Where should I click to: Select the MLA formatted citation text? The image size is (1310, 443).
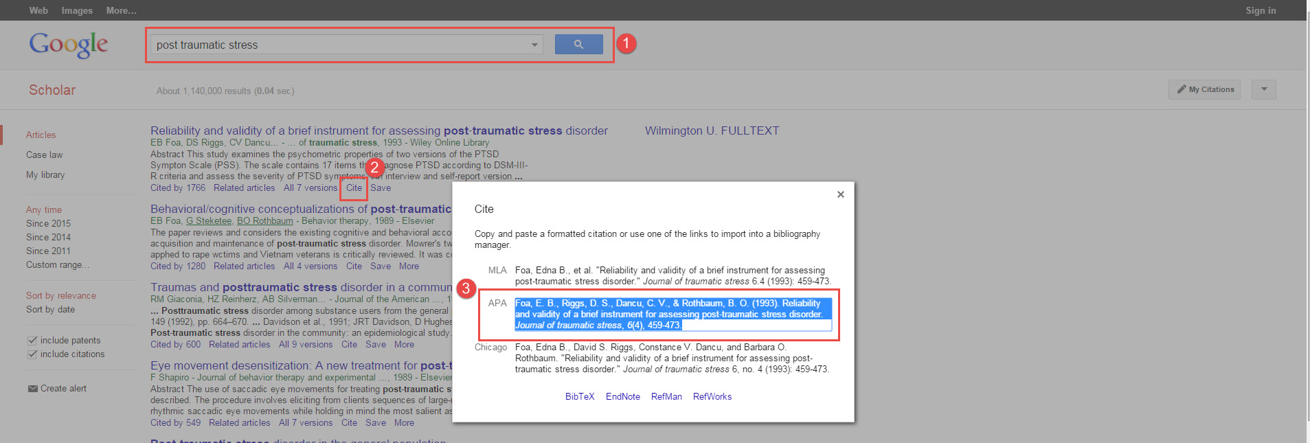tap(673, 275)
